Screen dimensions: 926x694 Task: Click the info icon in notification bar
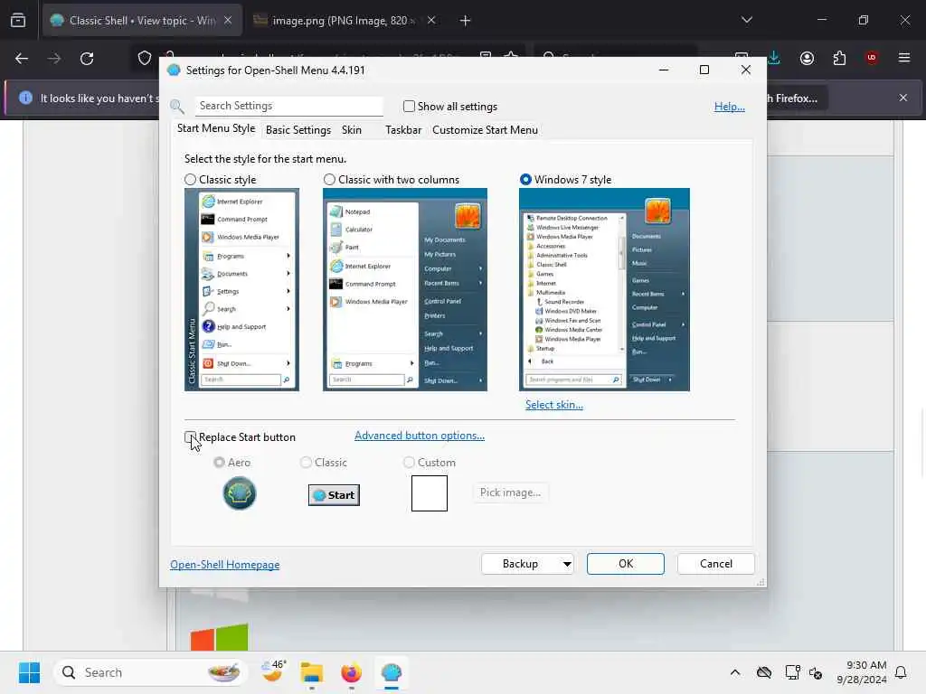[x=25, y=98]
